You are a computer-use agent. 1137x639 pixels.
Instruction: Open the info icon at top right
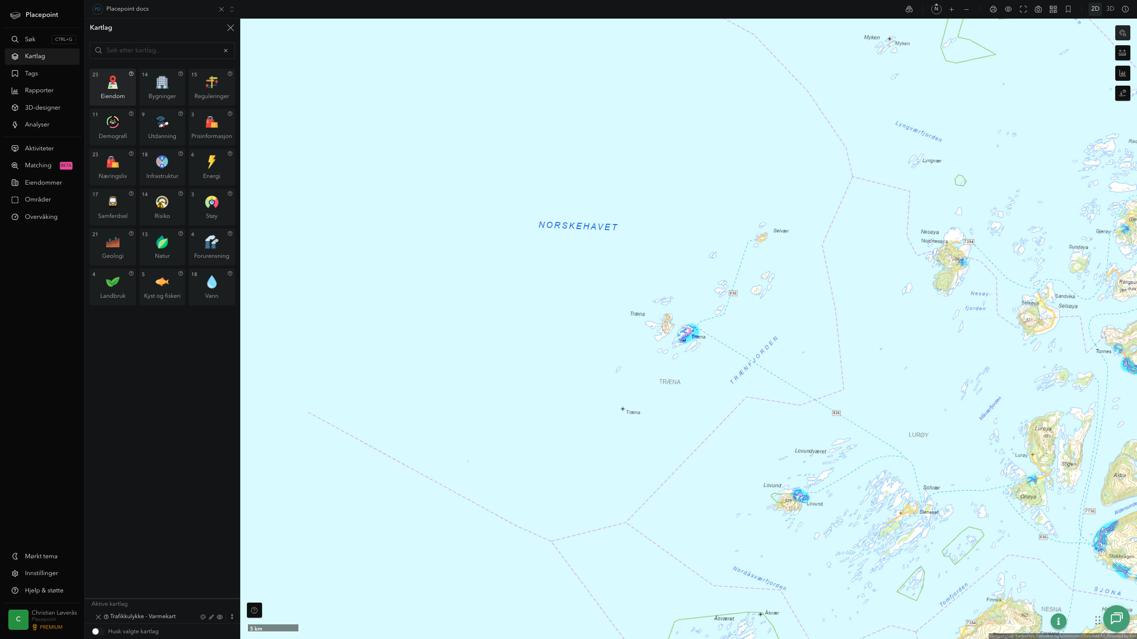click(1125, 9)
